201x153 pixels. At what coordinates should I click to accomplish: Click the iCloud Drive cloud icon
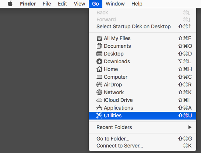(99, 100)
